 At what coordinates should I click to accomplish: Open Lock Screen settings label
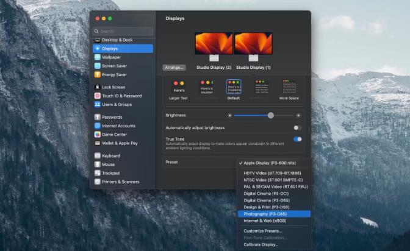coord(113,87)
